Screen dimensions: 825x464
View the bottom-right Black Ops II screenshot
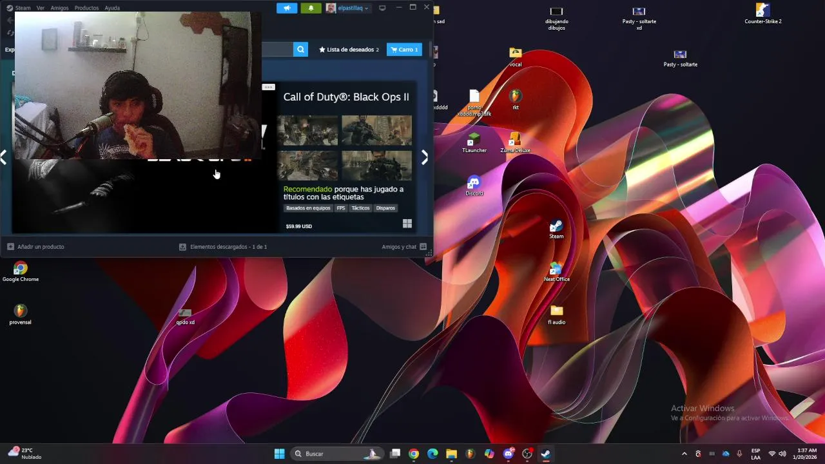376,166
